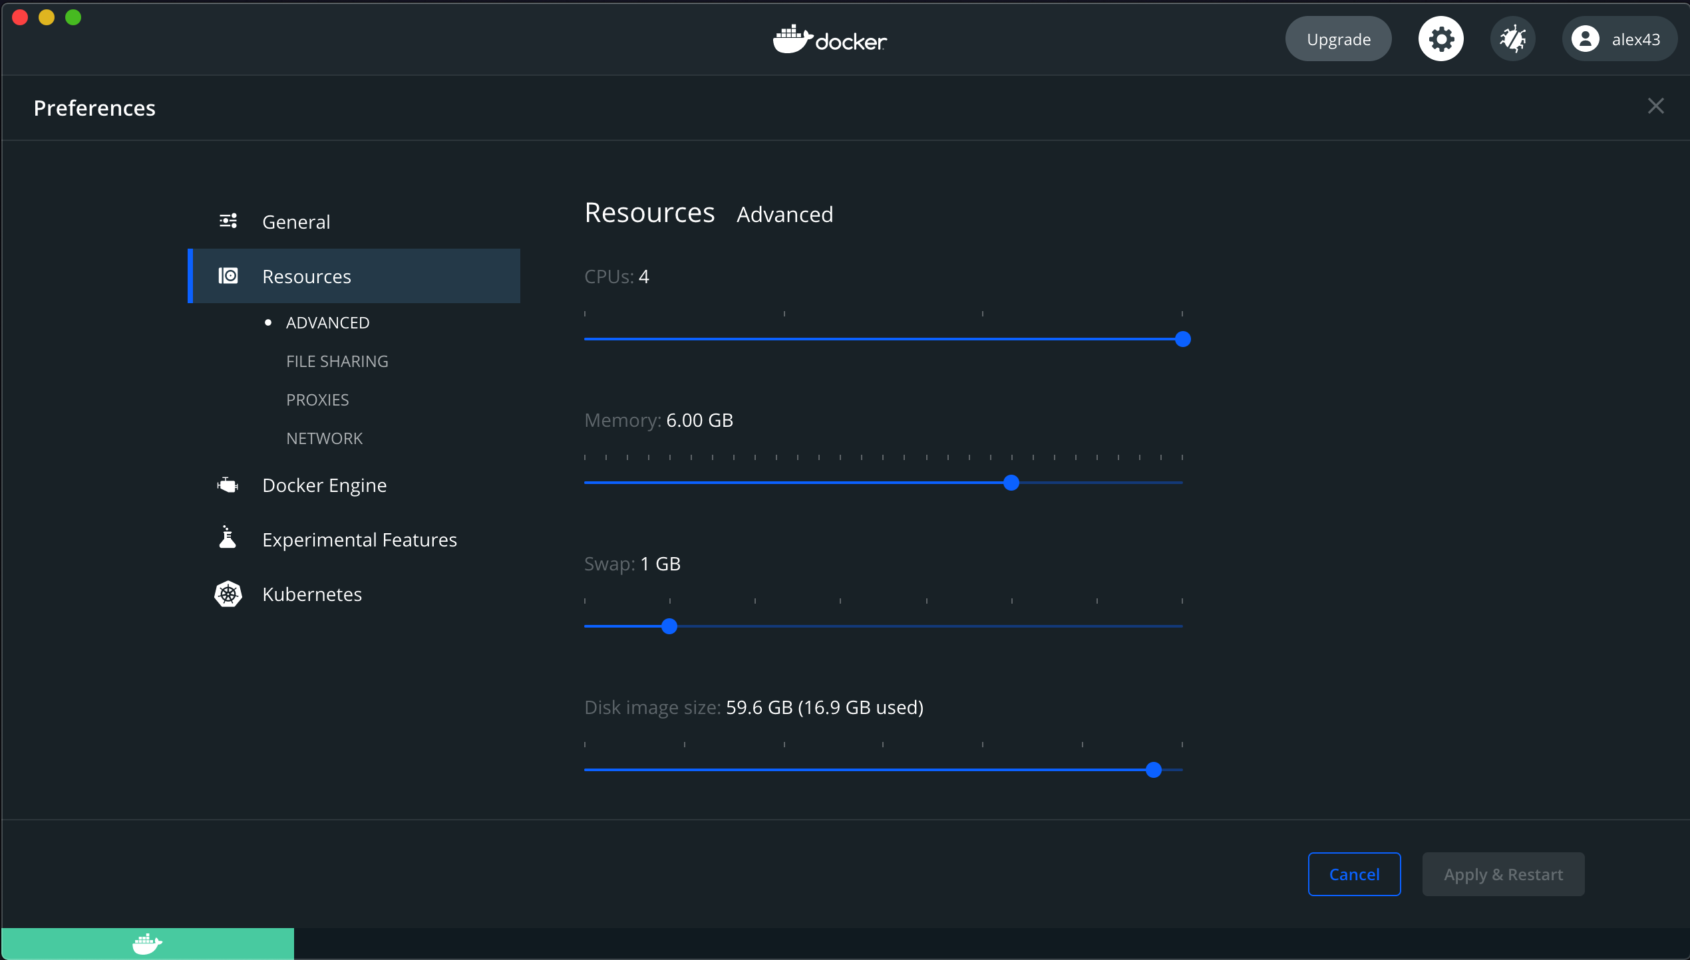The height and width of the screenshot is (960, 1690).
Task: Click the Resources sidebar icon
Action: [228, 275]
